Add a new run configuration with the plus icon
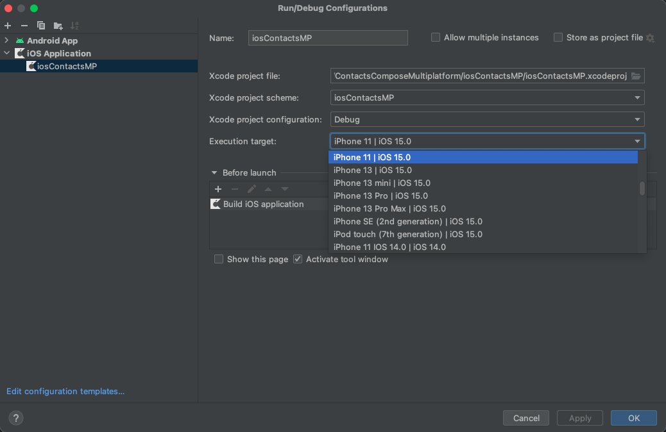 (7, 26)
